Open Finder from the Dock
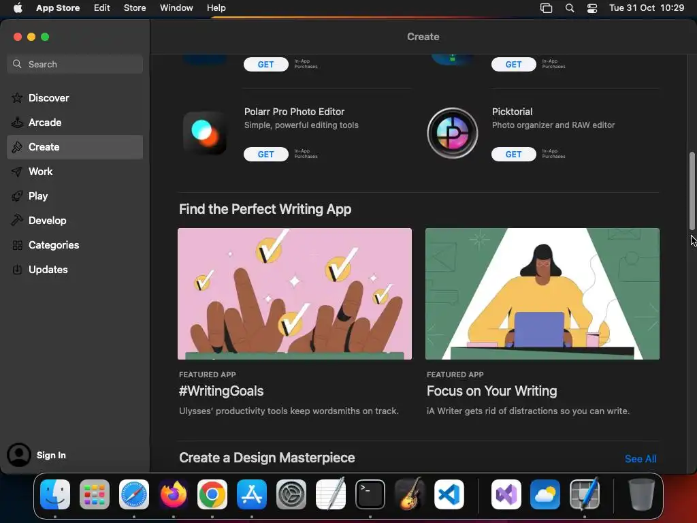This screenshot has height=523, width=697. [x=55, y=494]
